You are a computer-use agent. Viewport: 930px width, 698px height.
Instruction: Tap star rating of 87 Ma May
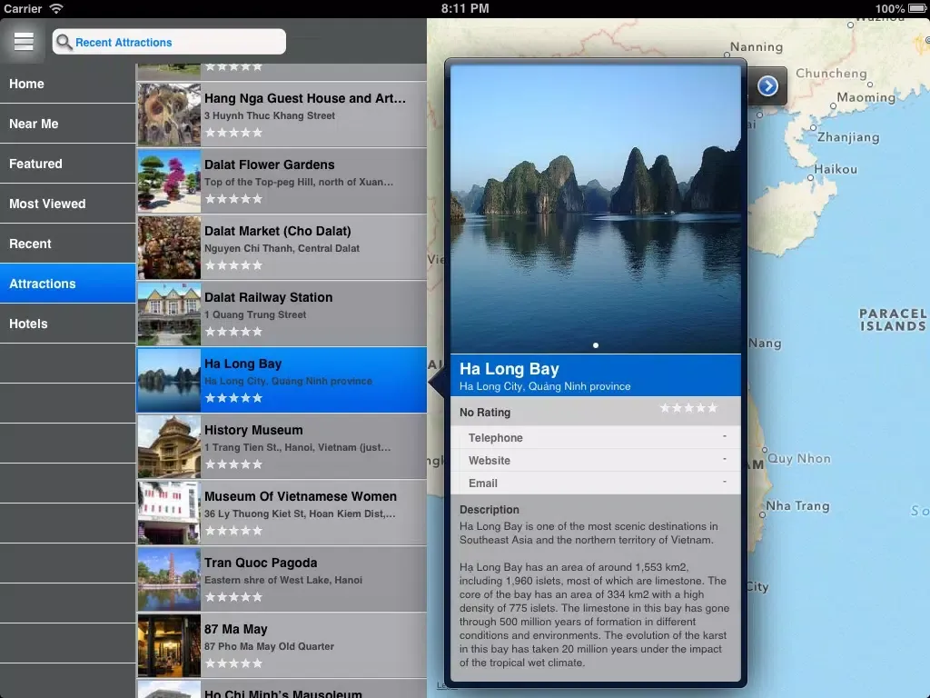[x=233, y=663]
